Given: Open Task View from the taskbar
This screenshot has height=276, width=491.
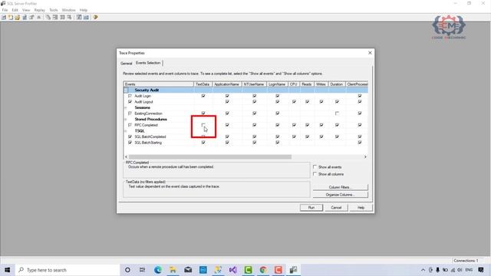Looking at the screenshot, I should click(143, 270).
